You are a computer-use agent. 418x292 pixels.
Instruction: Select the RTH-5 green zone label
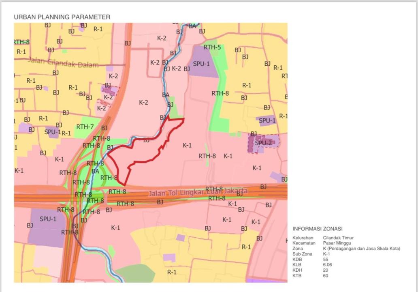click(212, 47)
